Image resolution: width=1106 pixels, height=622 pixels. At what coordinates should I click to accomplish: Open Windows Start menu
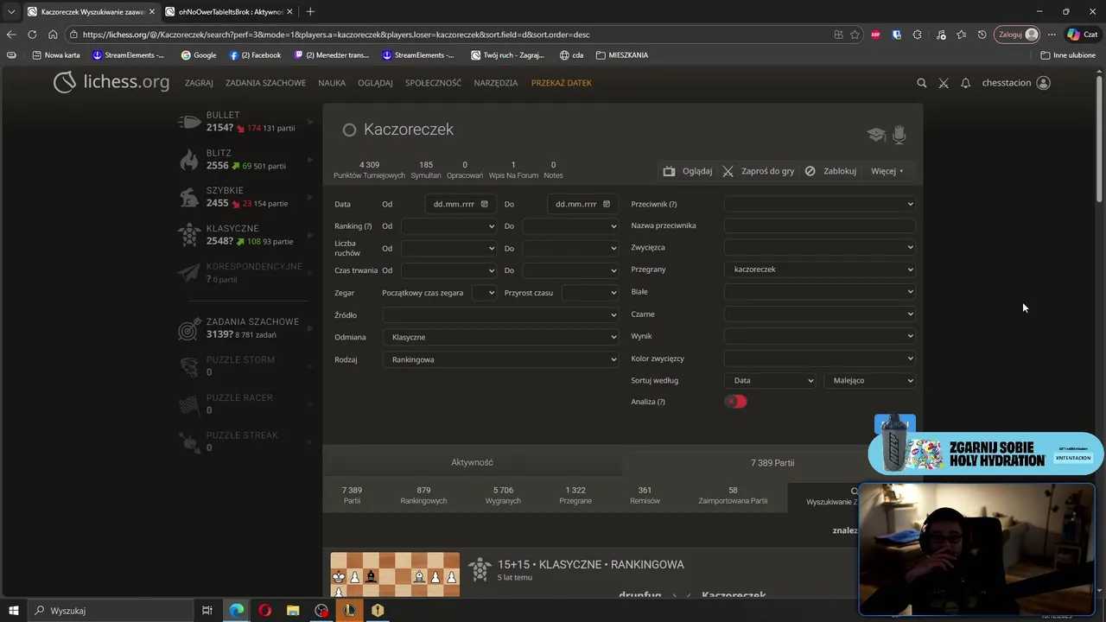point(14,611)
